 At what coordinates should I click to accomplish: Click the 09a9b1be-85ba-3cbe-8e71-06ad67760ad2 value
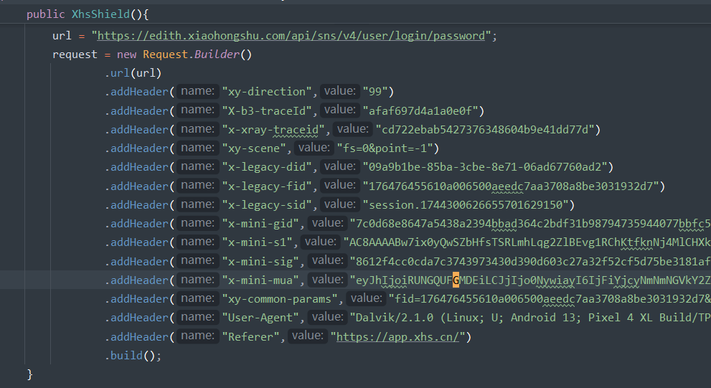tap(485, 167)
